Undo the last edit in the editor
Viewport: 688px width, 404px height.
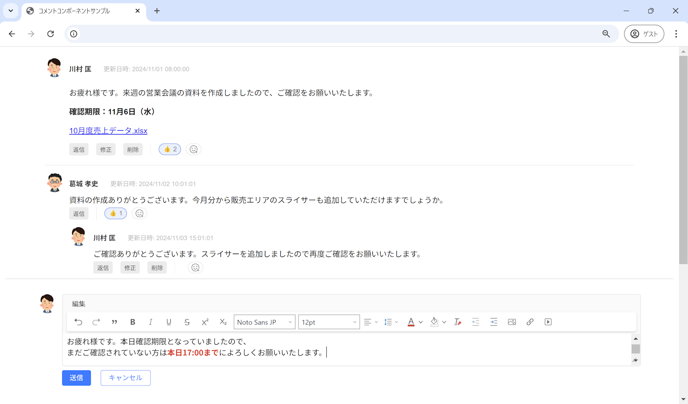[x=78, y=321]
